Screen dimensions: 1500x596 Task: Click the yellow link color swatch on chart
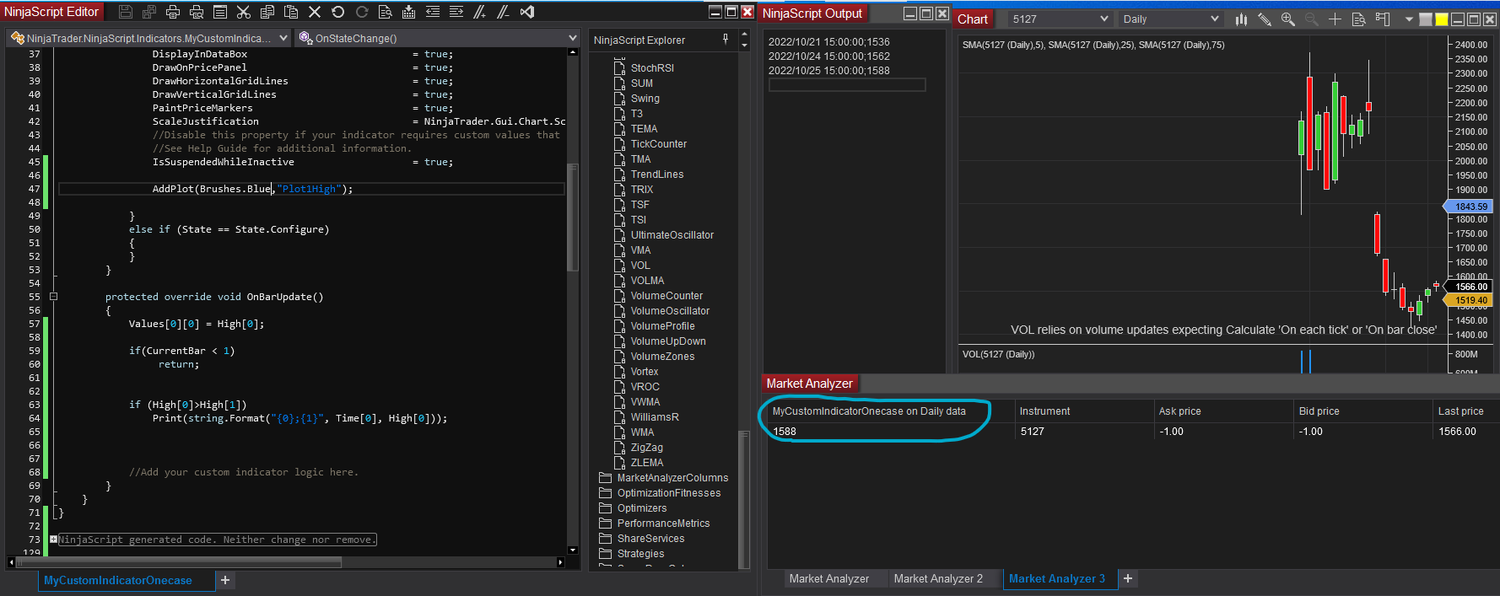click(x=1442, y=19)
